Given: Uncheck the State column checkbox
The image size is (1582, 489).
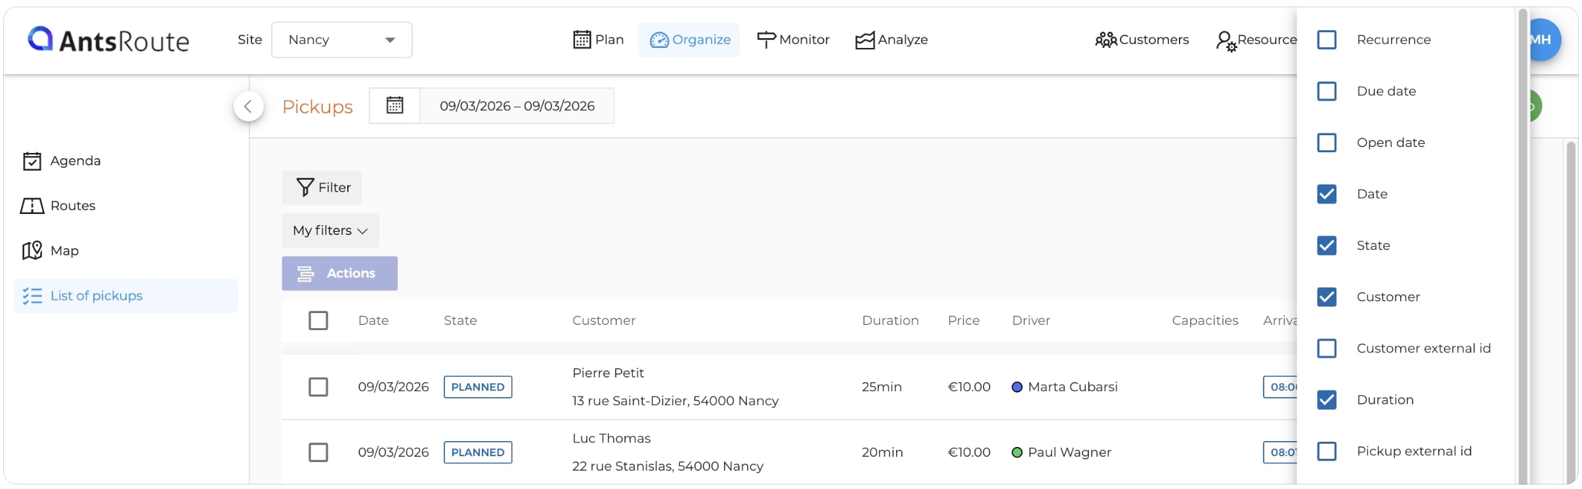Looking at the screenshot, I should [1327, 245].
